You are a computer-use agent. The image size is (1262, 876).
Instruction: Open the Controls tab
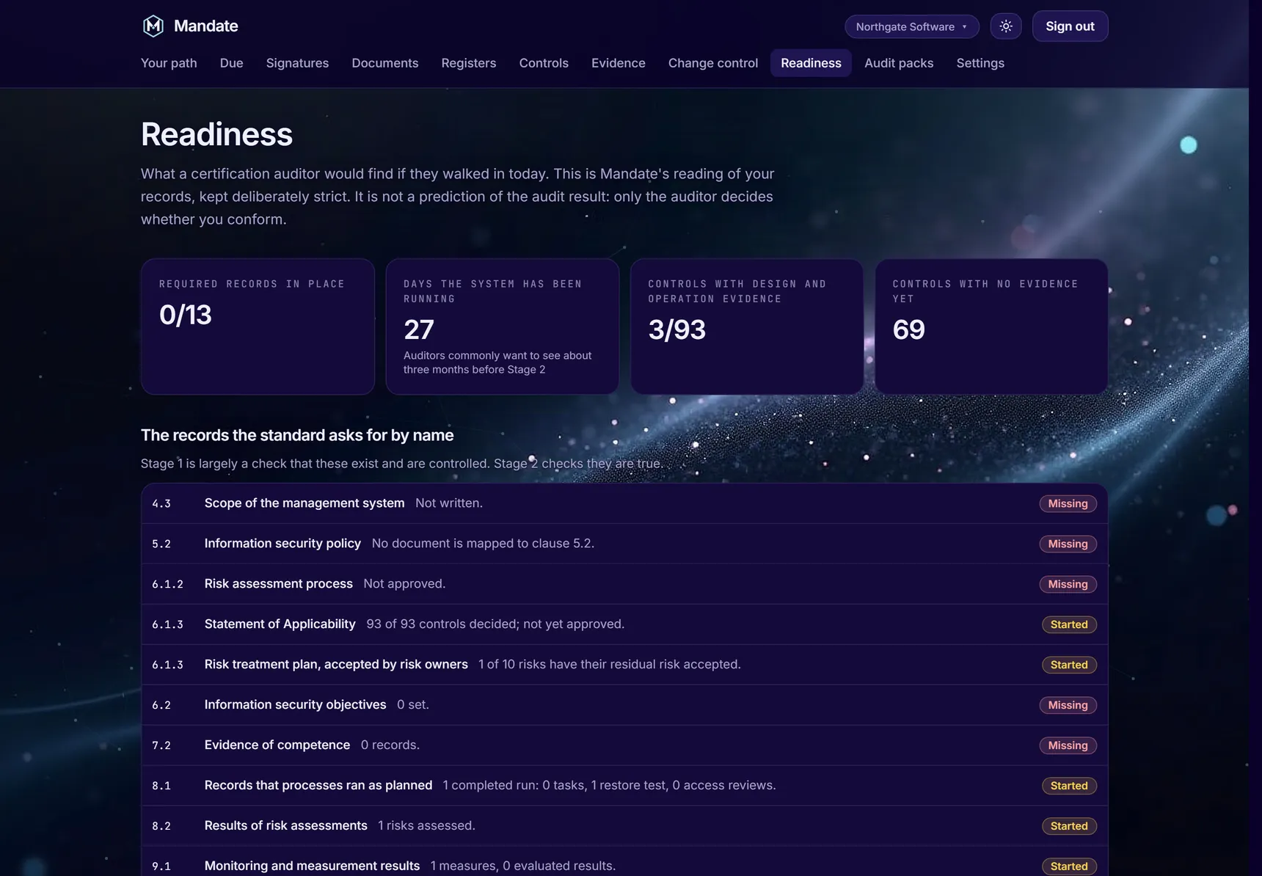point(544,63)
